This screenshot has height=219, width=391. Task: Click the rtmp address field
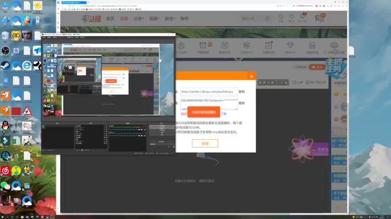coord(209,91)
